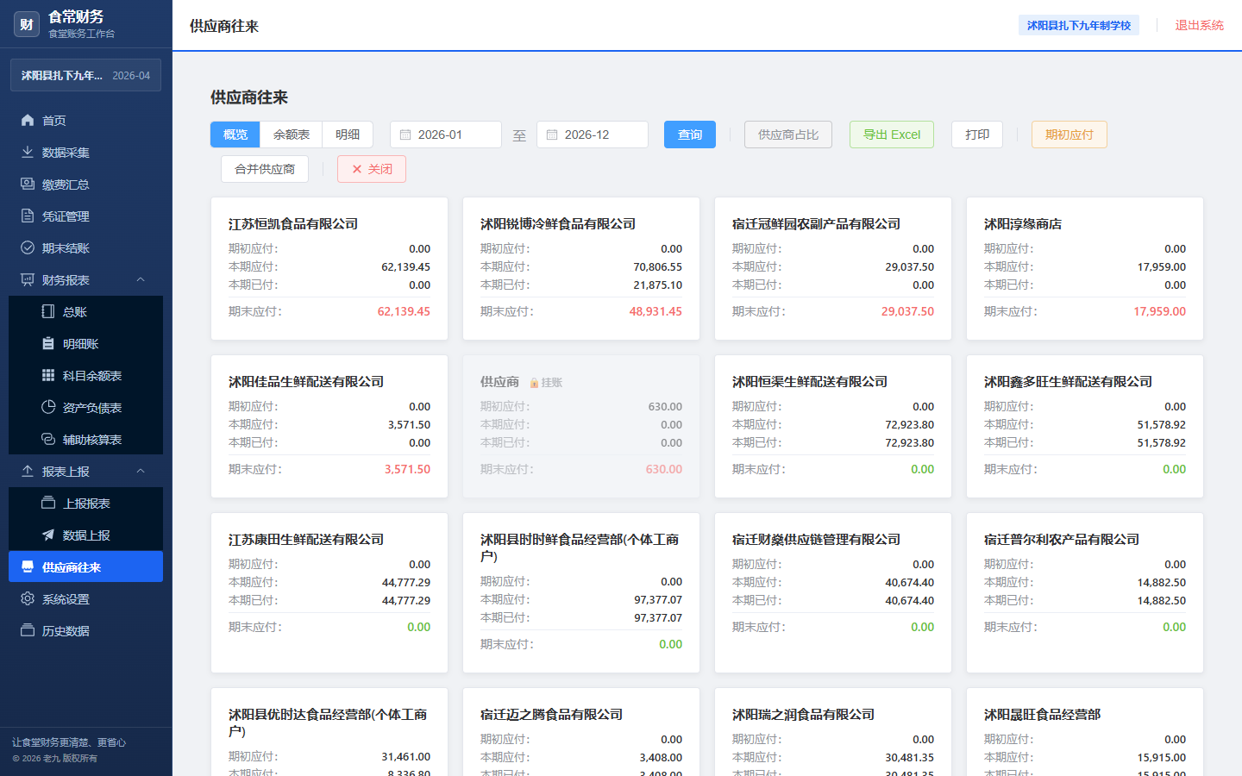Collapse the 报表上报 menu chevron
This screenshot has width=1242, height=776.
click(x=141, y=472)
